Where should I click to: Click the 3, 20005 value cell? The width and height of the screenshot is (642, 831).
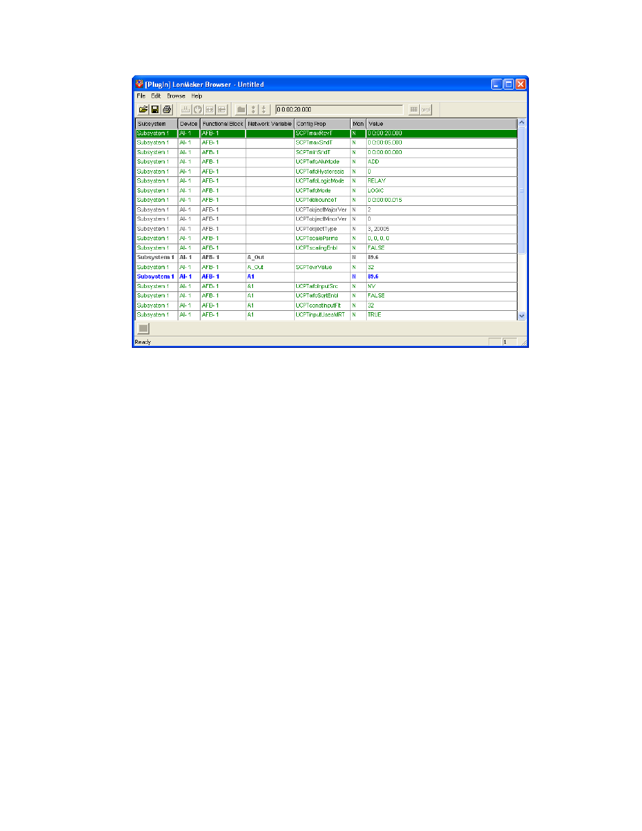[x=441, y=229]
